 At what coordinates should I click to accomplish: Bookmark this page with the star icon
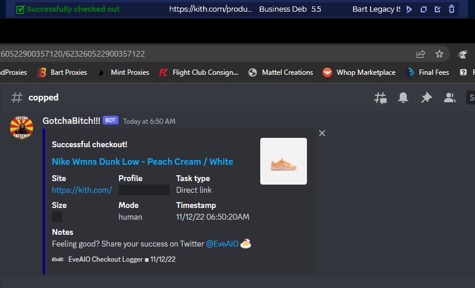click(439, 54)
